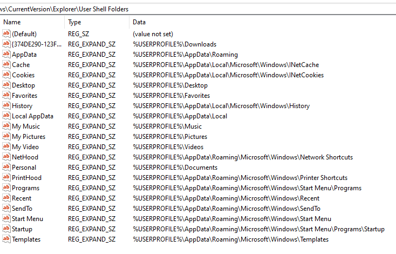Select the NetHood value name
Viewport: 396px width, 254px height.
(25, 157)
